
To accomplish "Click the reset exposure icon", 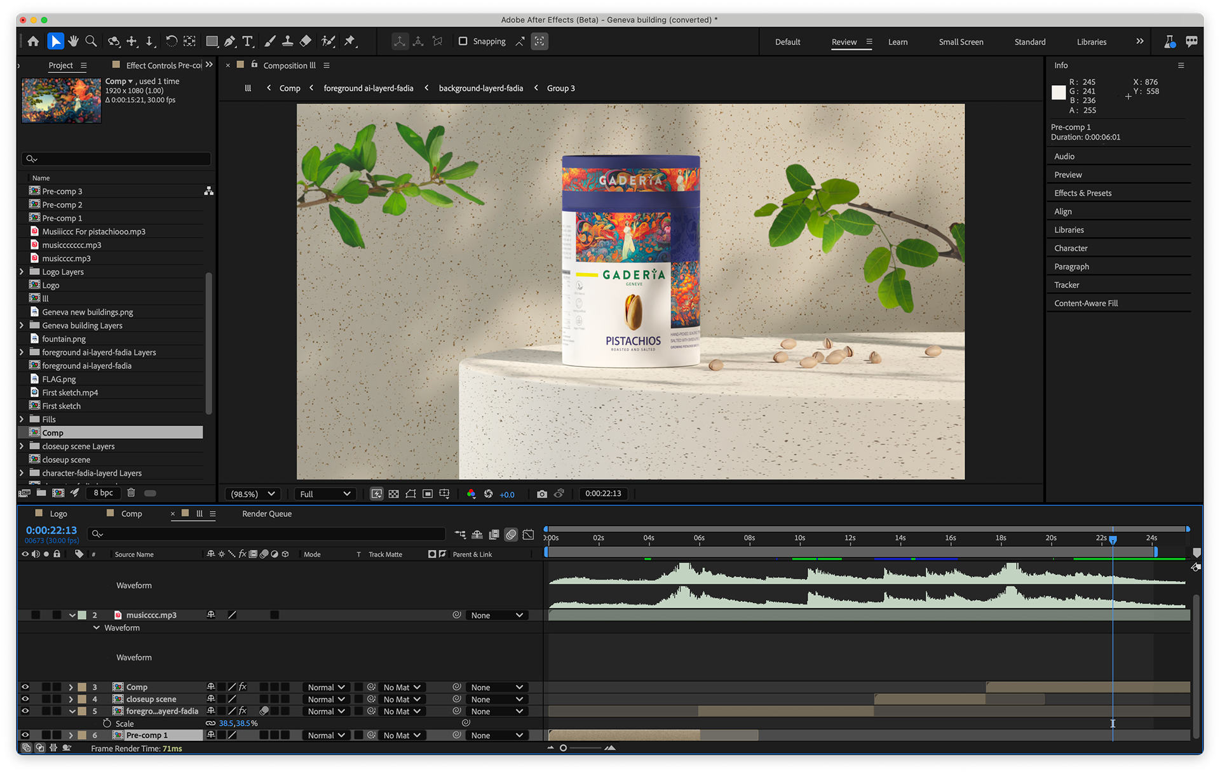I will pos(488,494).
